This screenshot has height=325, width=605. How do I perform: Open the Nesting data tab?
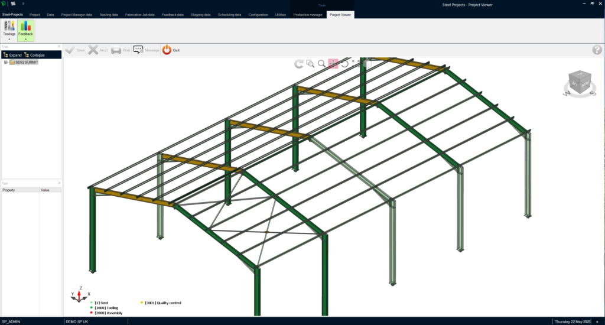109,14
